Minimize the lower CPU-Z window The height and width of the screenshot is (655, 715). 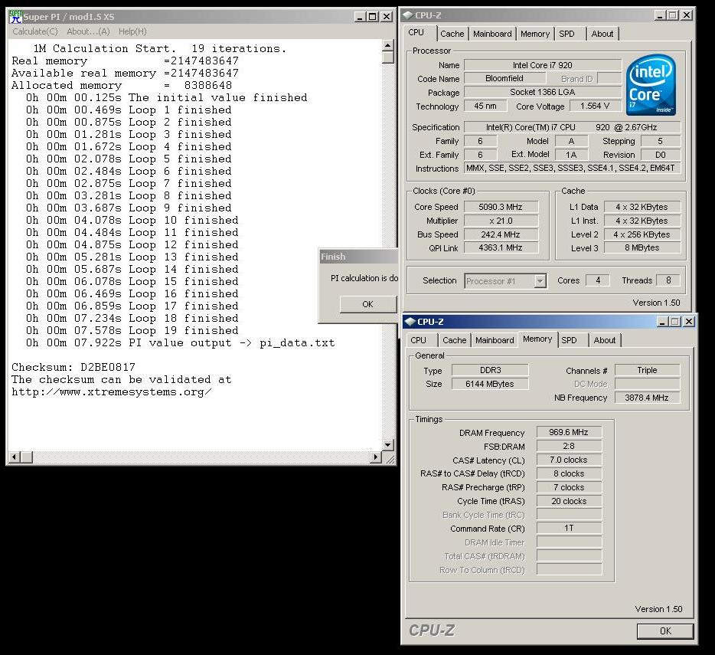pyautogui.click(x=662, y=322)
